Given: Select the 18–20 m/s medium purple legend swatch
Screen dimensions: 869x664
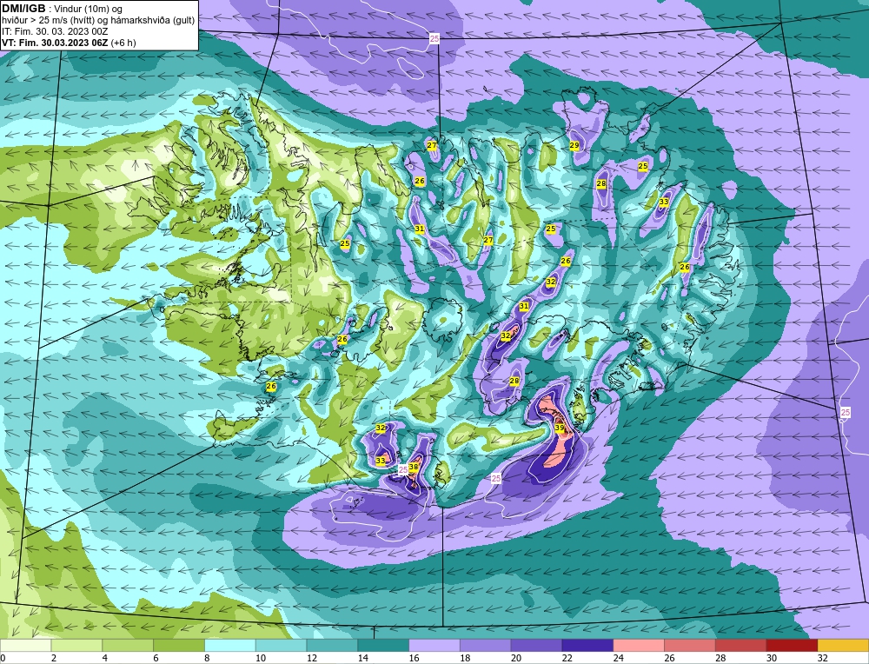Looking at the screenshot, I should [x=486, y=646].
